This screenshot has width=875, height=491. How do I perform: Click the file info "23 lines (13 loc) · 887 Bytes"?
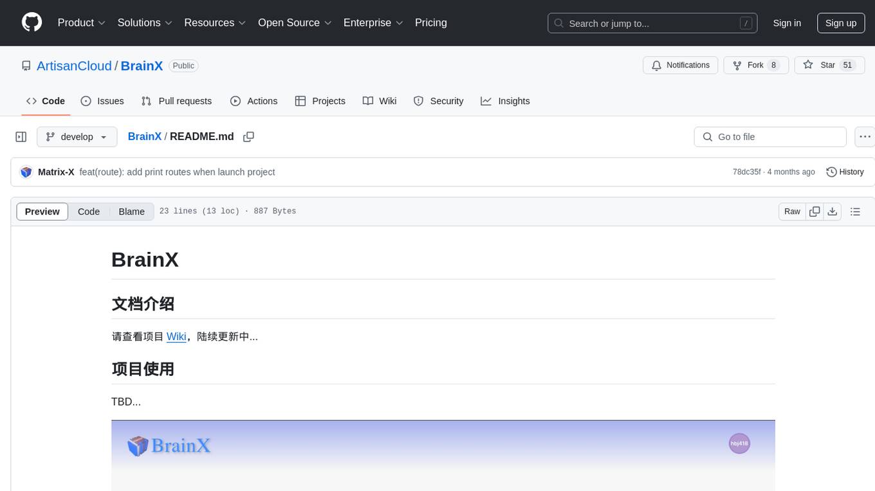(227, 211)
